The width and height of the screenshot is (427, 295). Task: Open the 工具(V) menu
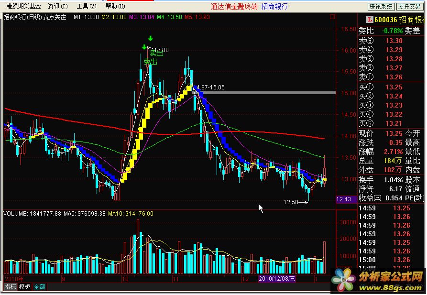point(87,6)
